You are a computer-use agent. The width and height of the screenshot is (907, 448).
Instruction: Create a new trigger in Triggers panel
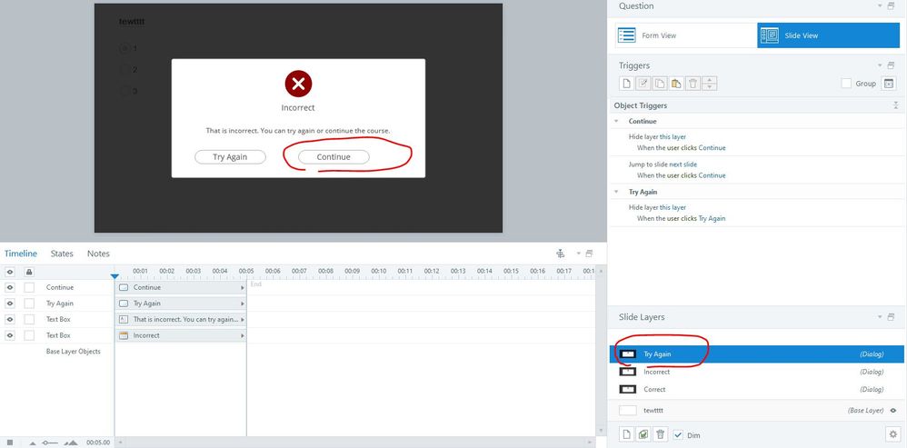626,84
